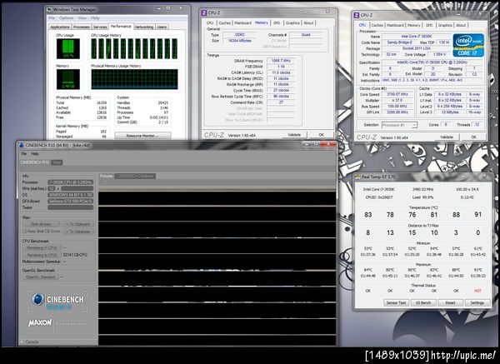Image resolution: width=500 pixels, height=364 pixels.
Task: Open Caches tab in CPU-Z Memory window
Action: (225, 23)
